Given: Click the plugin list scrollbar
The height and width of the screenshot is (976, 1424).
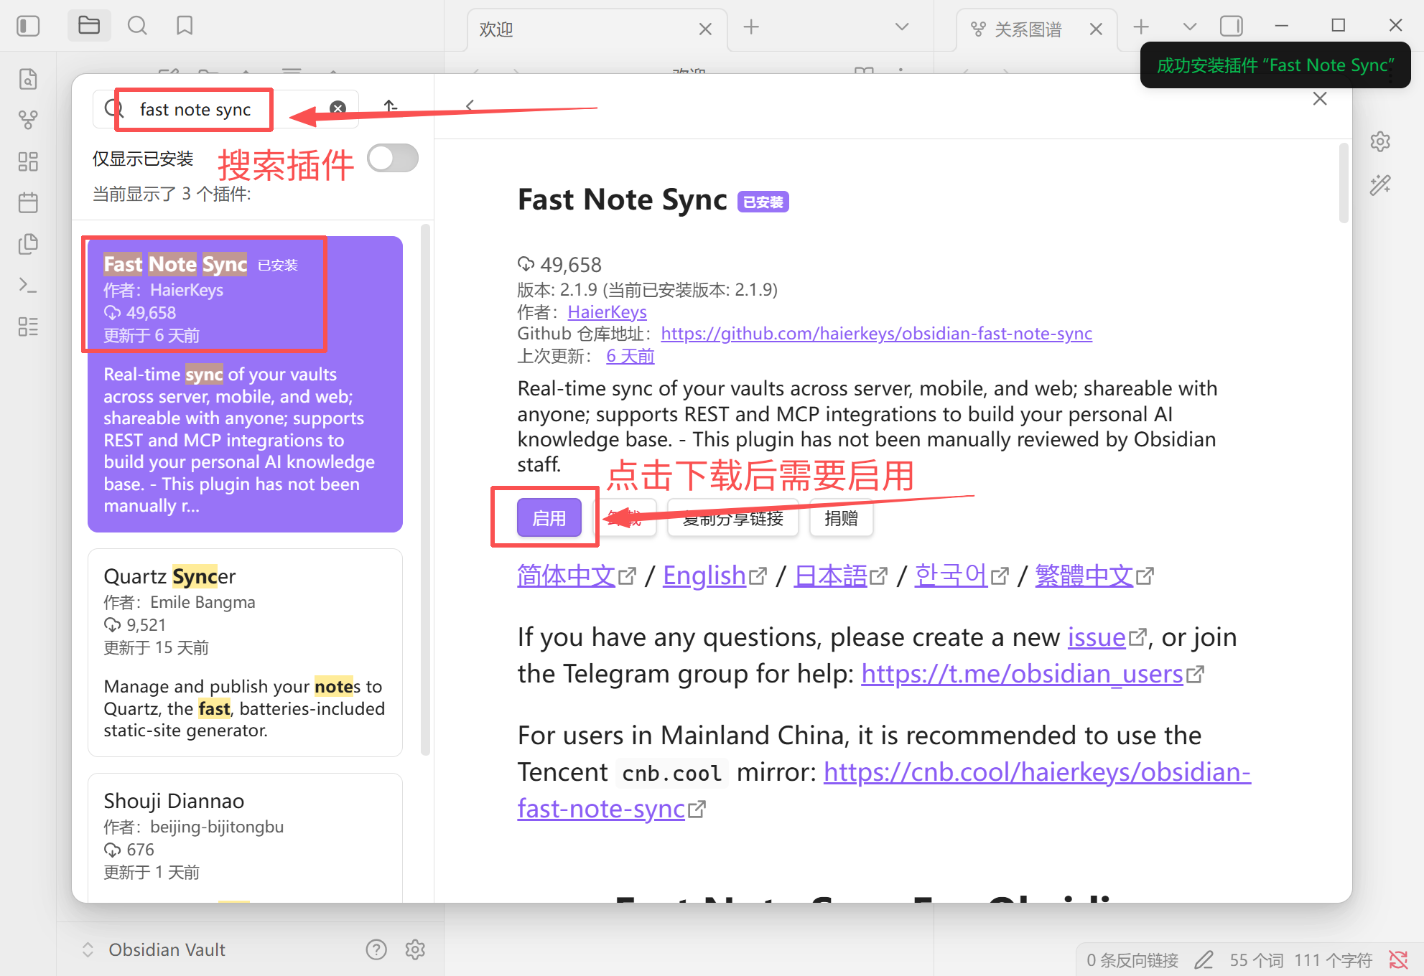Looking at the screenshot, I should pyautogui.click(x=425, y=490).
